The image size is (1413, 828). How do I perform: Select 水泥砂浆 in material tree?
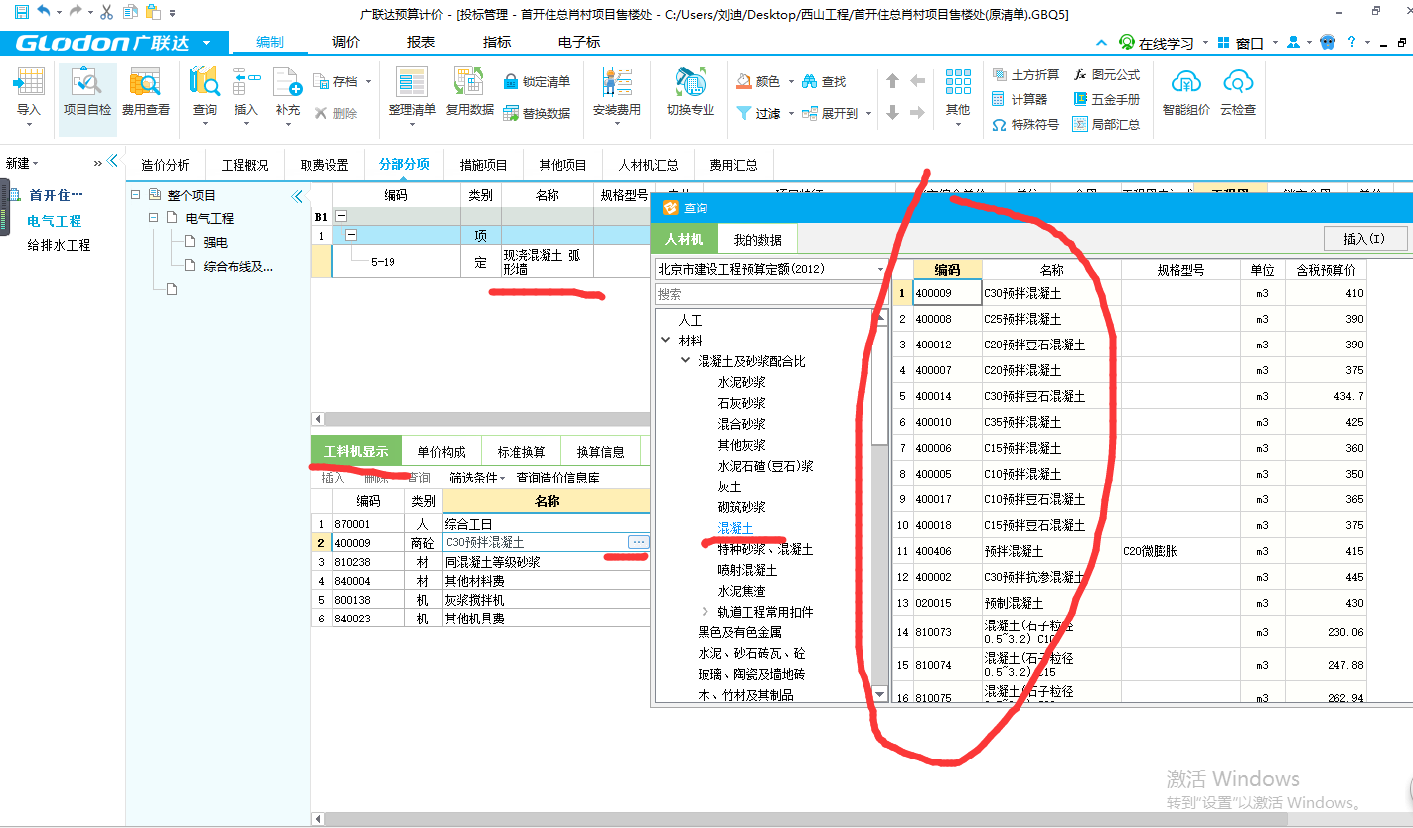click(741, 382)
